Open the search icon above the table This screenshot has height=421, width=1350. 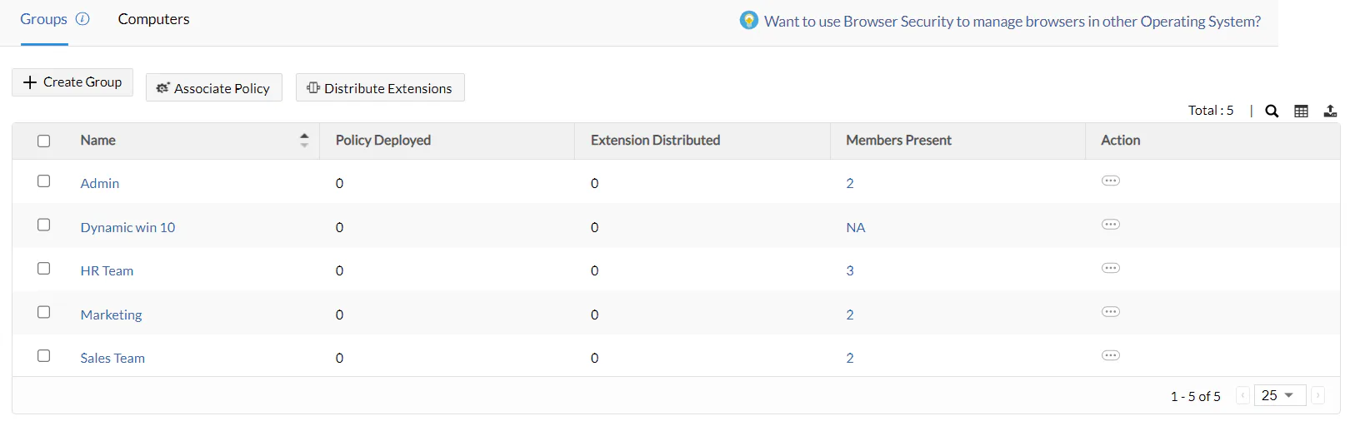[x=1272, y=111]
